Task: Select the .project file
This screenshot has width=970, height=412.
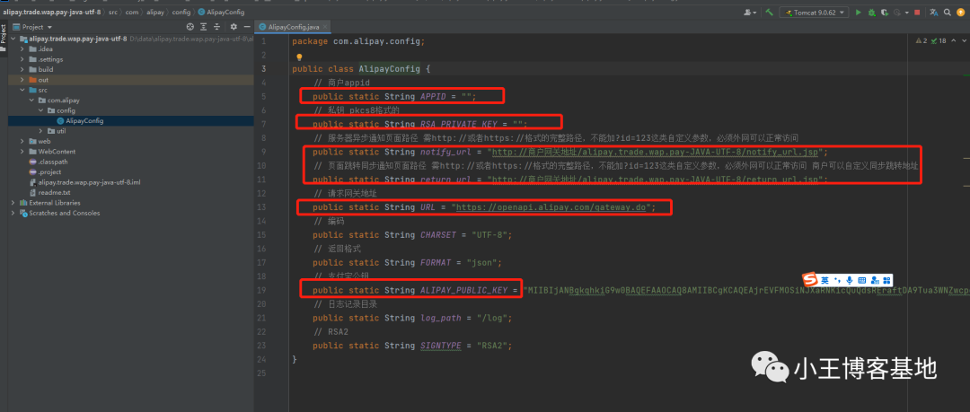Action: [45, 172]
